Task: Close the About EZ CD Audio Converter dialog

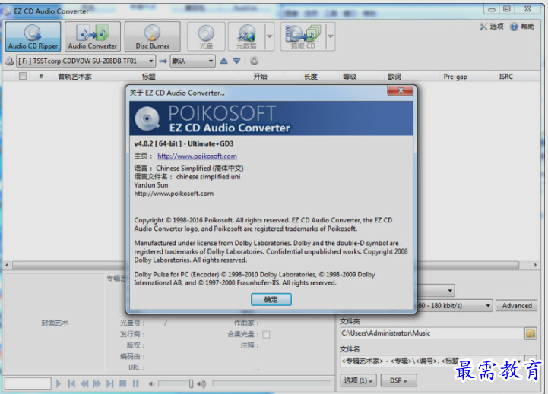Action: pos(401,91)
